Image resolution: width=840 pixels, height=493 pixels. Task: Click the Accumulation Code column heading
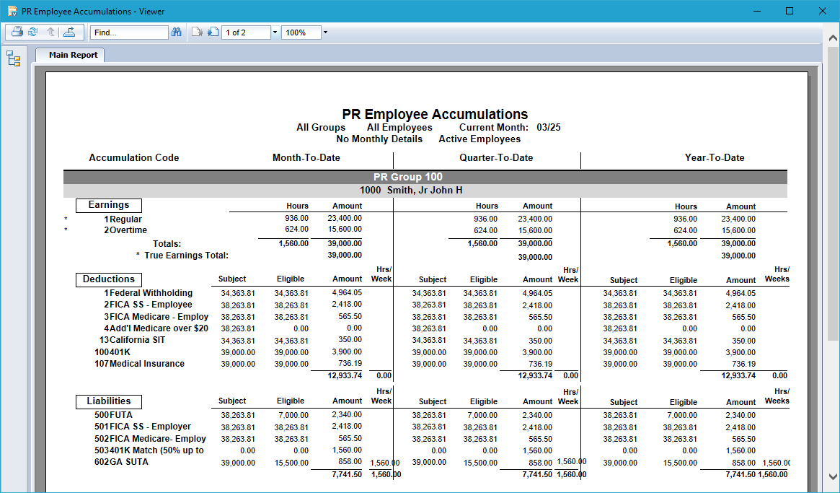pyautogui.click(x=134, y=158)
